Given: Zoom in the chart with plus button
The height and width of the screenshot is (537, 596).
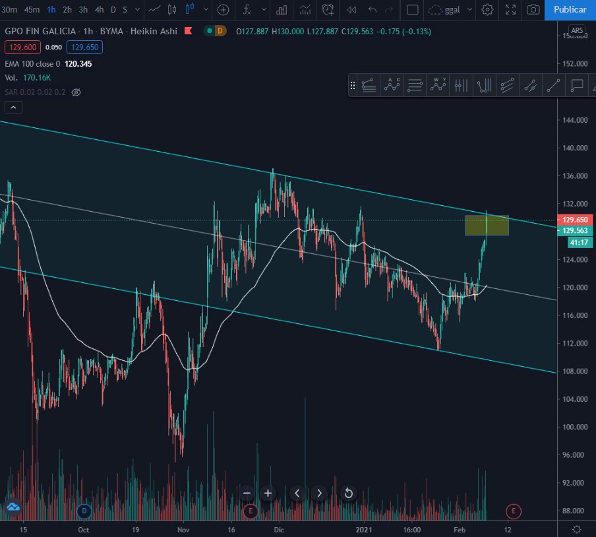Looking at the screenshot, I should 268,493.
